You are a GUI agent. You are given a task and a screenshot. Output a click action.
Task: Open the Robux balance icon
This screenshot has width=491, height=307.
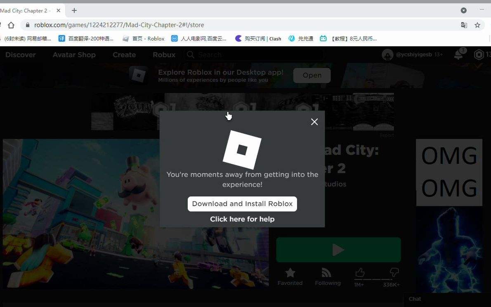tap(479, 55)
